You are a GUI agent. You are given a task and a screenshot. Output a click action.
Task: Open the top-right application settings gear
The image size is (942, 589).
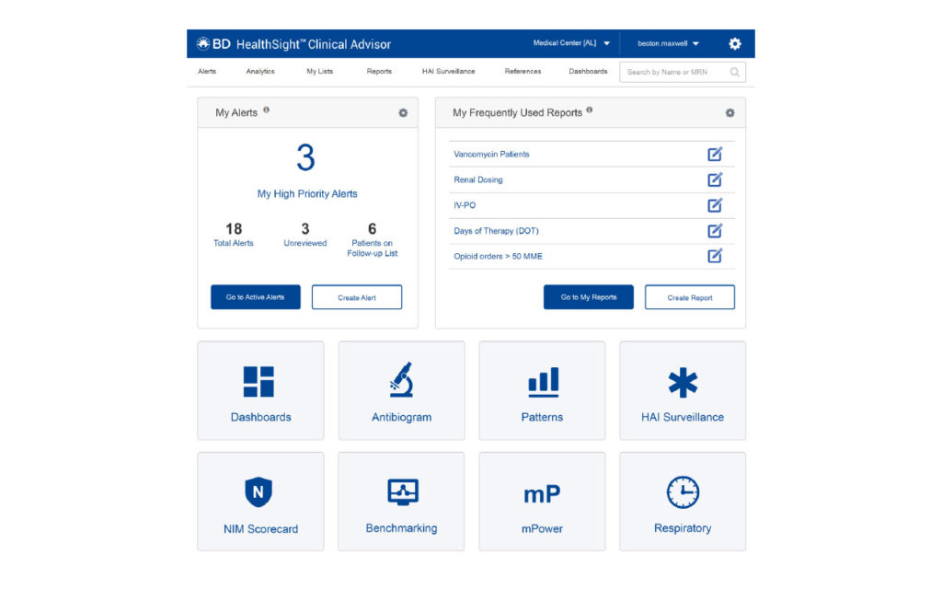point(734,43)
